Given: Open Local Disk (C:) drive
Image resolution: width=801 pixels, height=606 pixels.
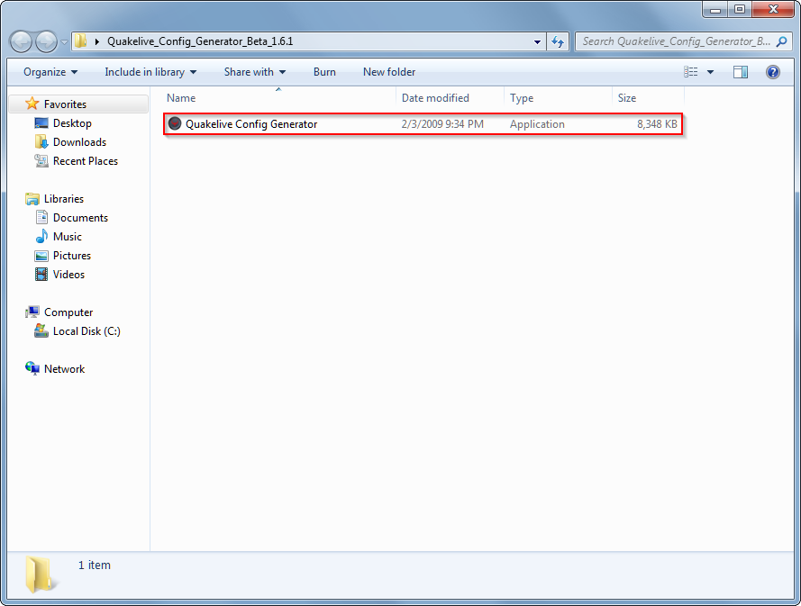Looking at the screenshot, I should (86, 331).
